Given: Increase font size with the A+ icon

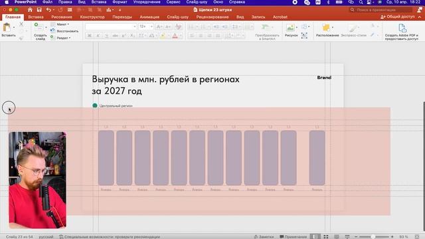Looking at the screenshot, I should click(159, 27).
